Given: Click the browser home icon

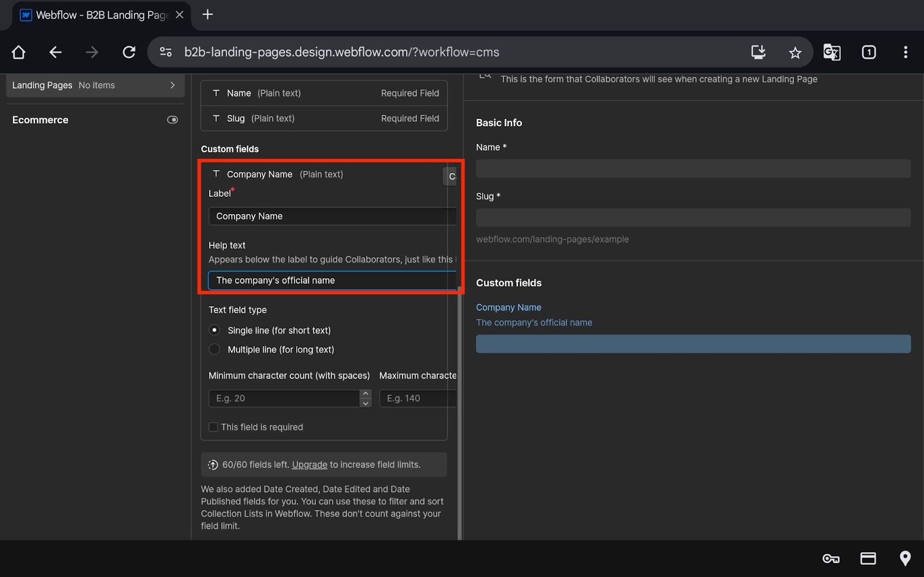Looking at the screenshot, I should click(x=18, y=53).
